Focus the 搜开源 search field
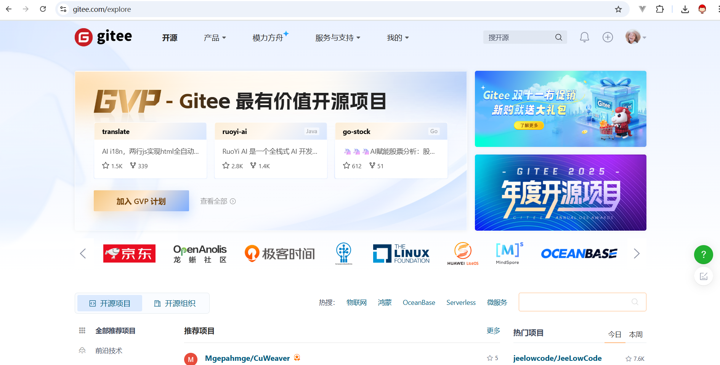The image size is (720, 365). coord(525,37)
